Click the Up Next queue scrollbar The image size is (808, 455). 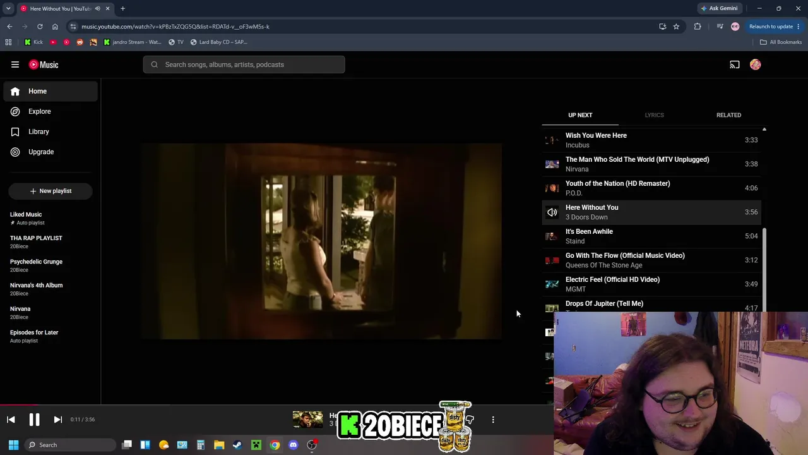pos(764,270)
